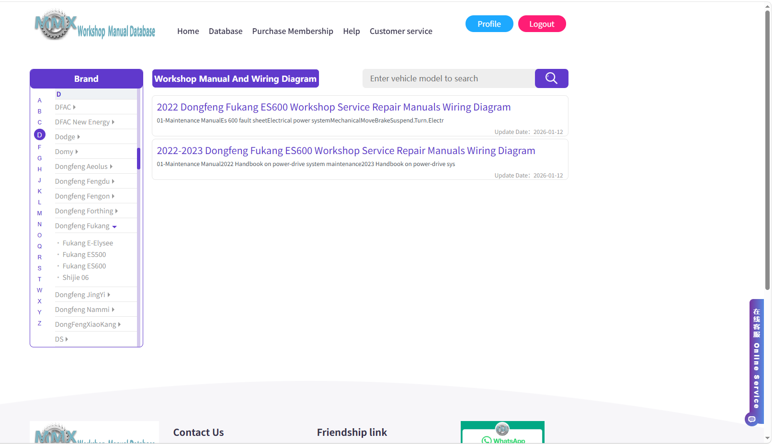Click the magnifier search button
The image size is (773, 444).
551,78
